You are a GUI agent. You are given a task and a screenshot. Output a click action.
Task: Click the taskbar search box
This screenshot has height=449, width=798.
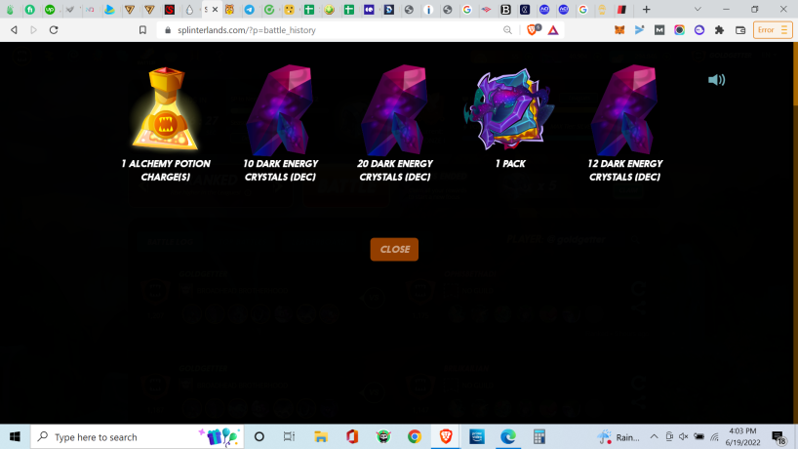[138, 436]
